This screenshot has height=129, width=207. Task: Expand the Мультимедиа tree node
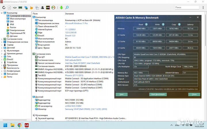coord(2,51)
